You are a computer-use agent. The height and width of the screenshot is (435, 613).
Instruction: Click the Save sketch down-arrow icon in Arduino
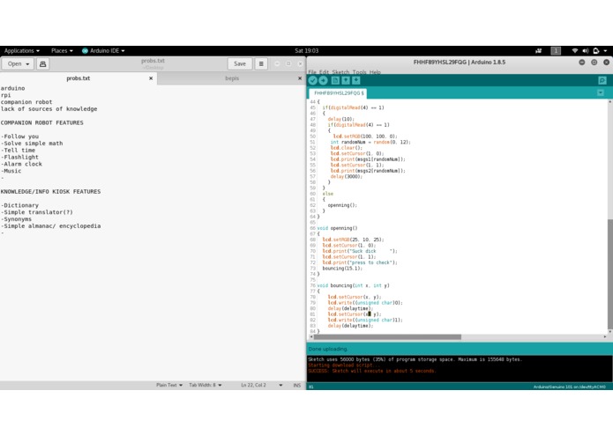(x=356, y=80)
